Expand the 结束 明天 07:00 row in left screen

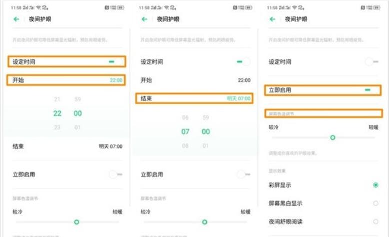67,146
